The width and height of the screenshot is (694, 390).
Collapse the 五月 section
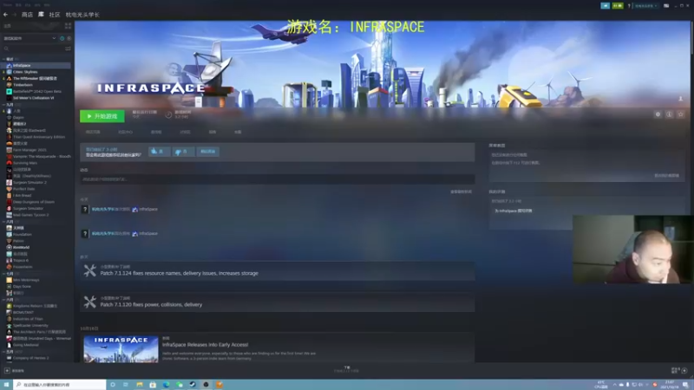pyautogui.click(x=4, y=352)
